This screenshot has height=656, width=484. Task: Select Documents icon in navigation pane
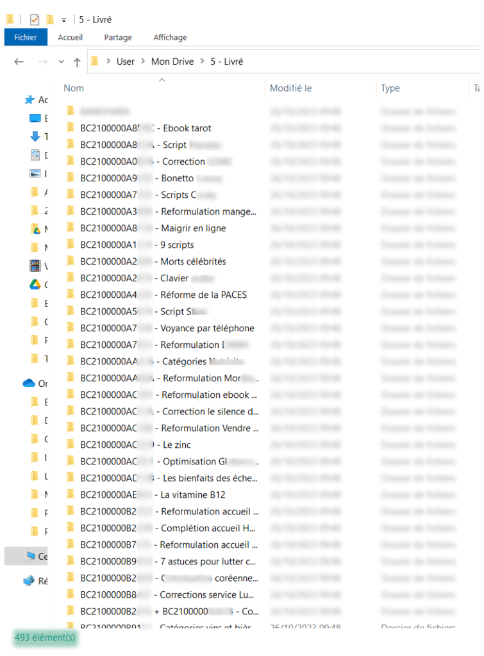coord(35,155)
